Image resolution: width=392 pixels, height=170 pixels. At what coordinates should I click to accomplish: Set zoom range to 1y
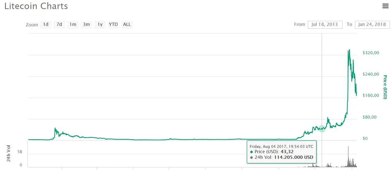100,24
